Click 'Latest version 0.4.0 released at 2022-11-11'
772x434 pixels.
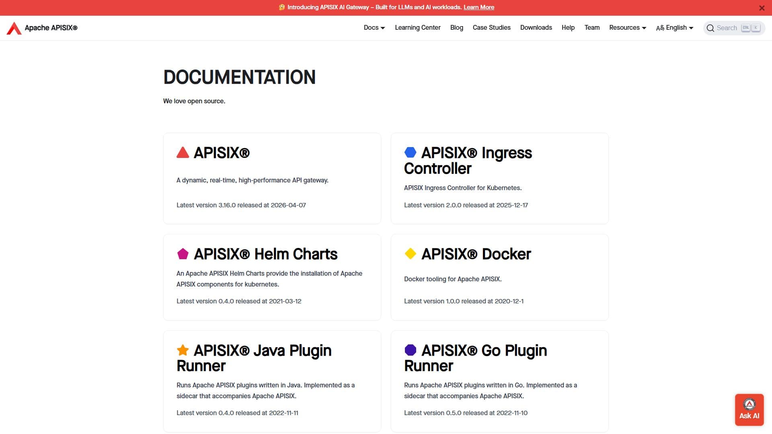pyautogui.click(x=237, y=413)
